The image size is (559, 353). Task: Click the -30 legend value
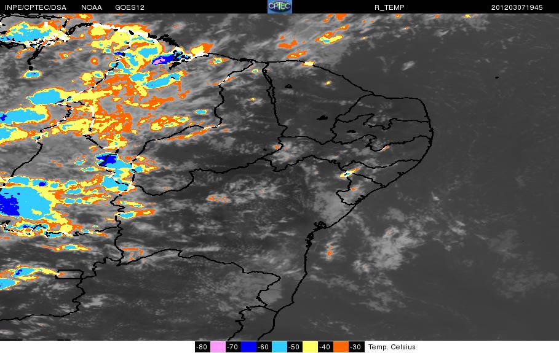pos(356,347)
